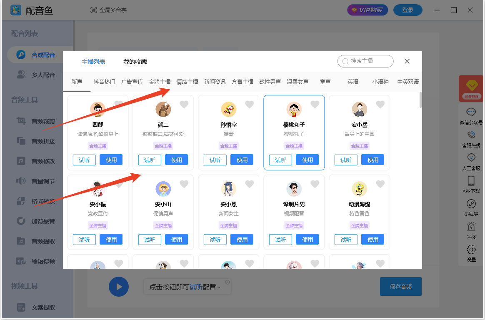
Task: Select the 磁性男声 category
Action: click(x=270, y=82)
